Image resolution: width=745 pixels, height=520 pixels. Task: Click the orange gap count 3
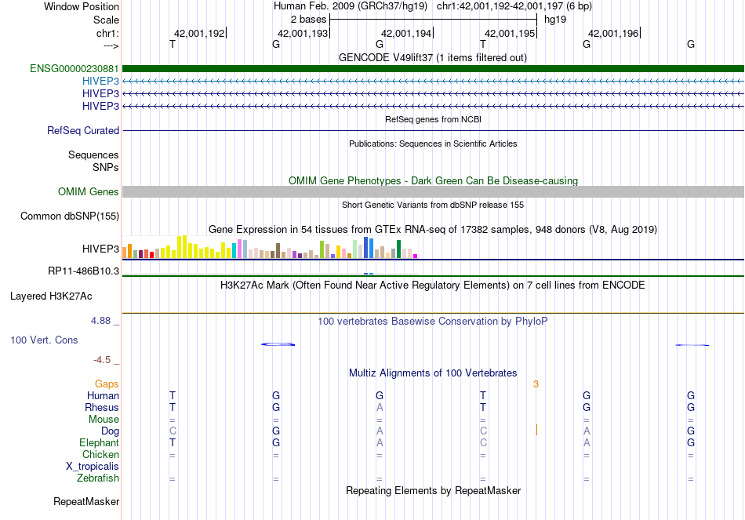tap(536, 384)
